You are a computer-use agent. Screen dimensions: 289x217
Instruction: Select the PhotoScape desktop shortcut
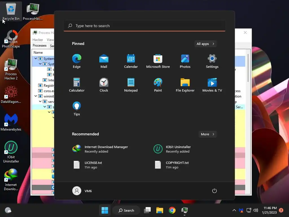click(11, 39)
